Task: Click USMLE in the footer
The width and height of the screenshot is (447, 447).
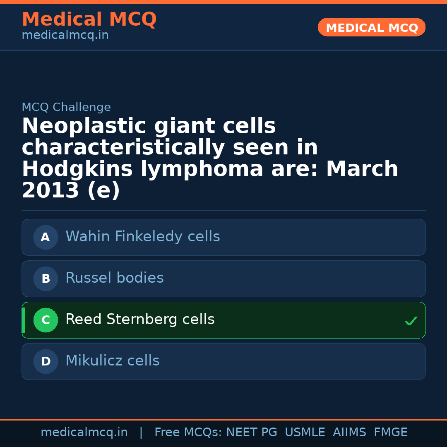Action: [x=305, y=433]
